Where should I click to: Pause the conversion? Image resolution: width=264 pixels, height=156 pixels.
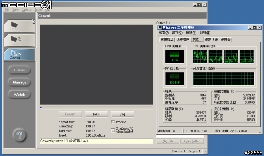pyautogui.click(x=96, y=114)
